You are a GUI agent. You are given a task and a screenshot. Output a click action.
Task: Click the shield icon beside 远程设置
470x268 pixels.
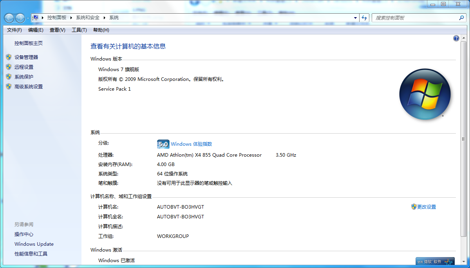pyautogui.click(x=9, y=67)
